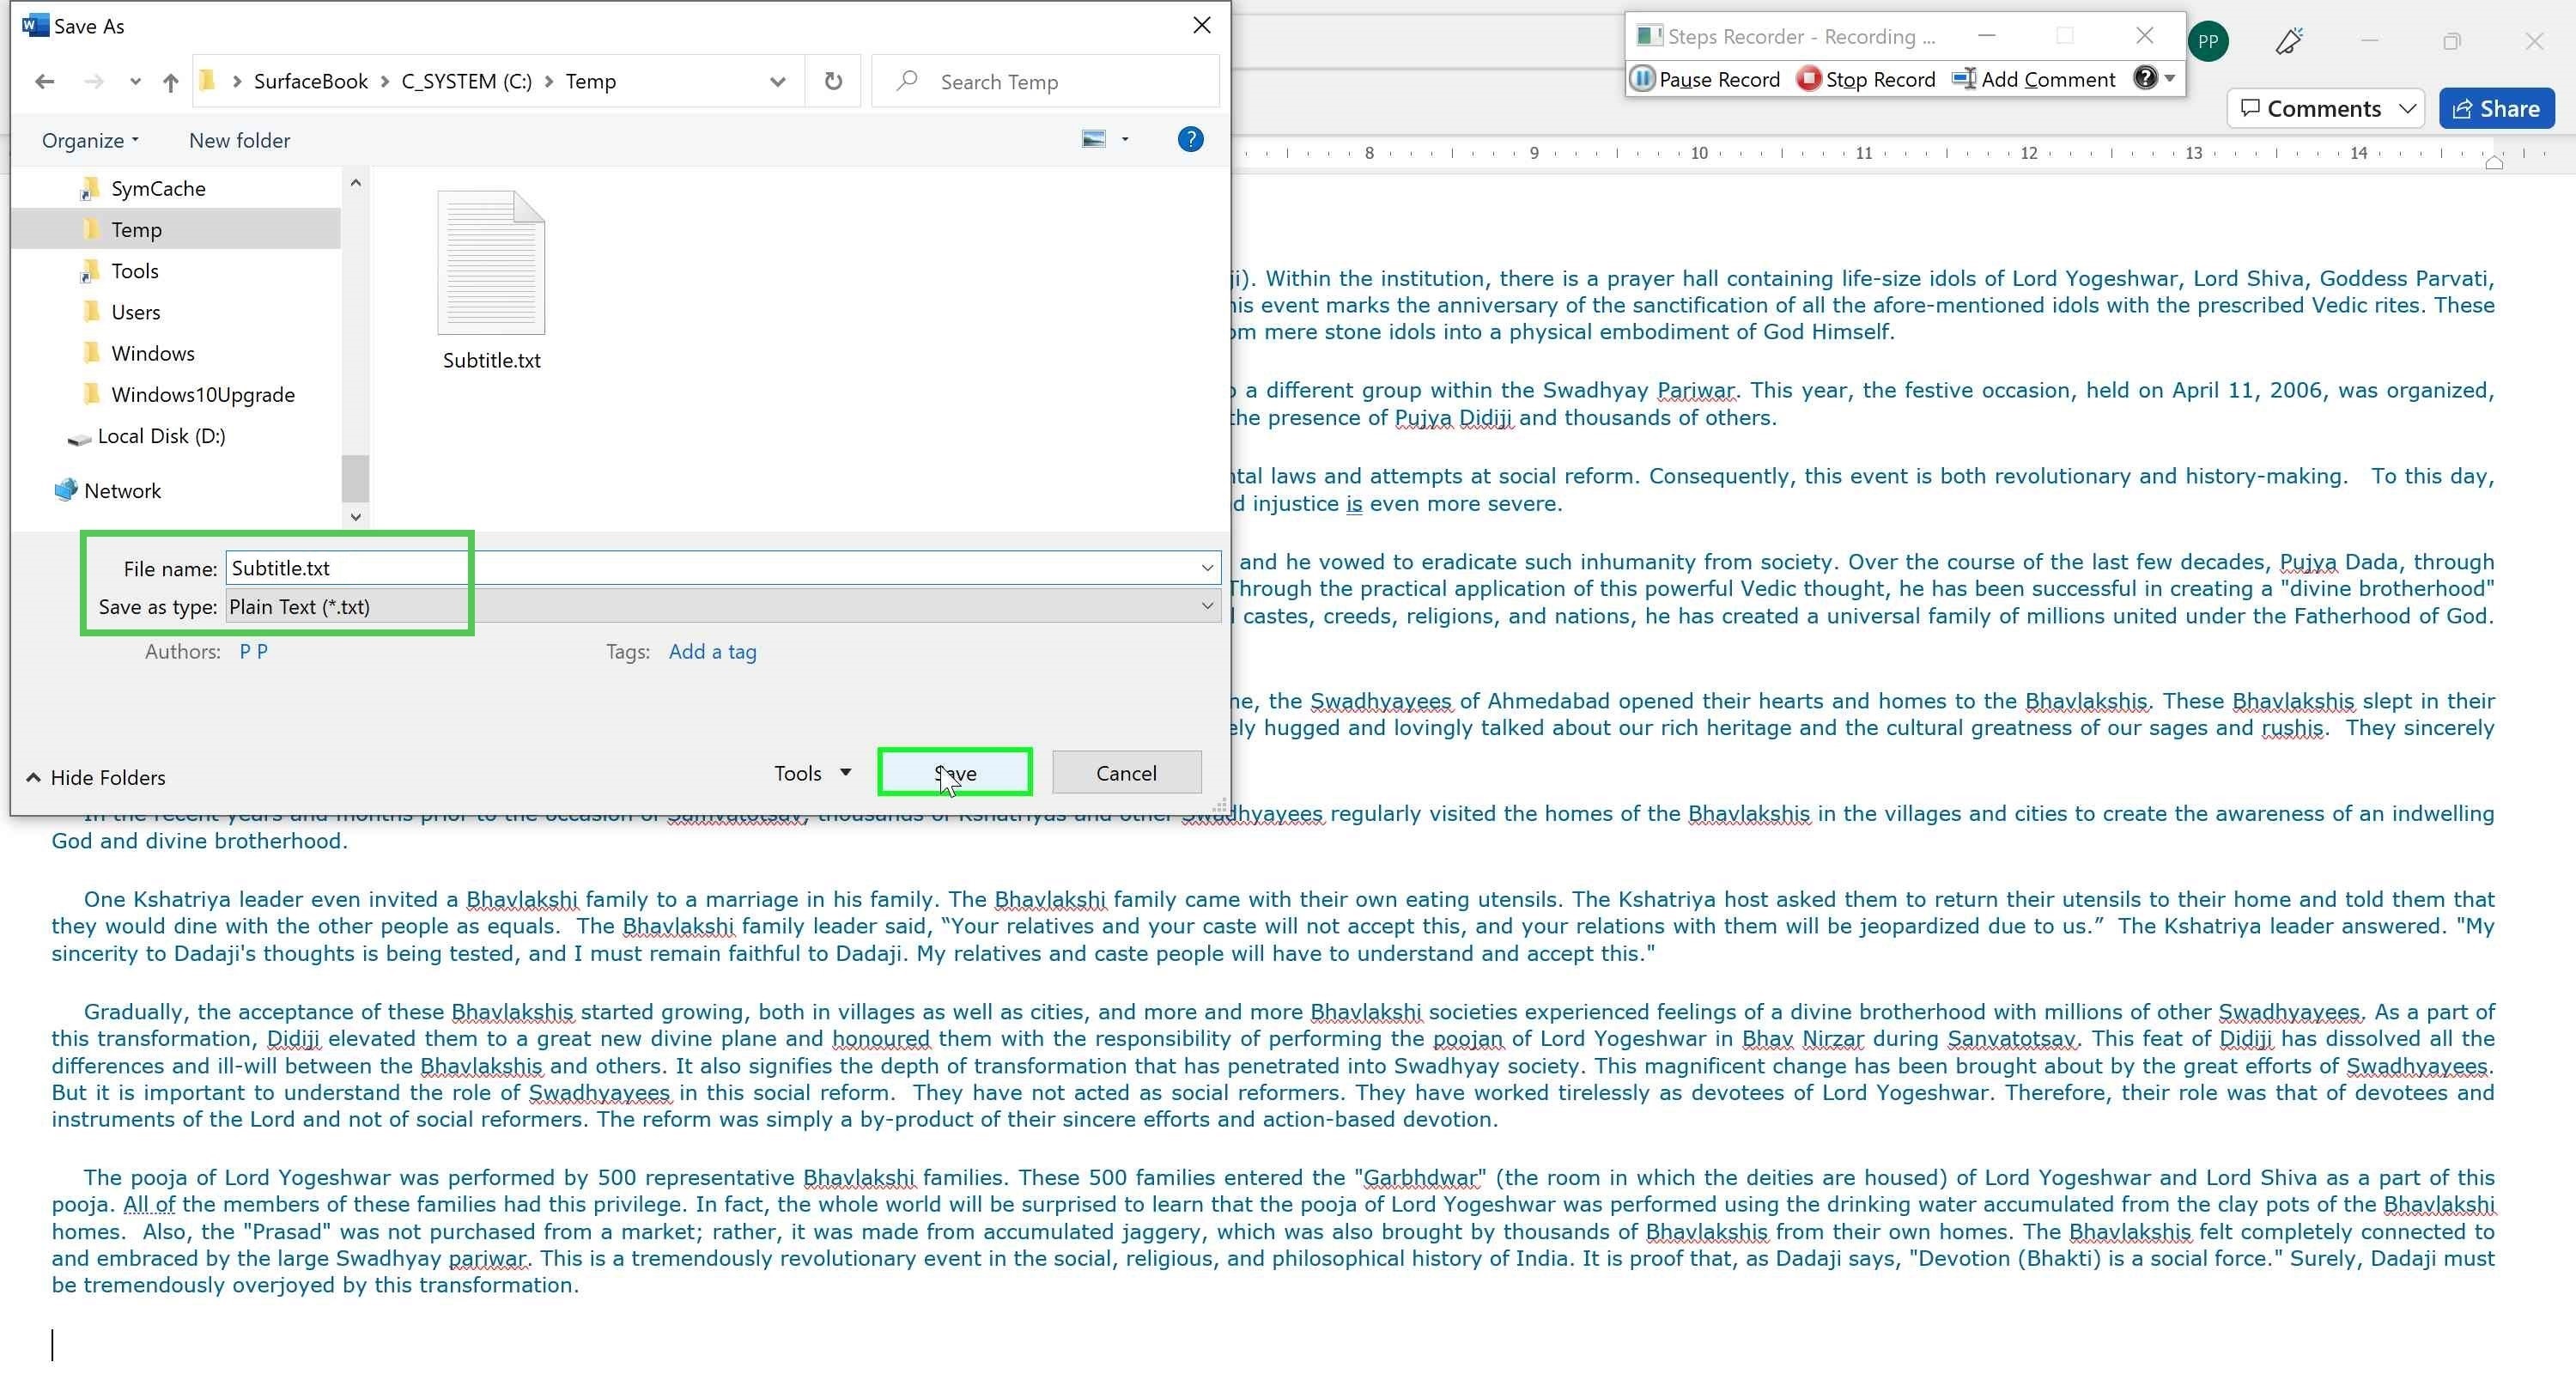Select SymCache folder in tree

158,188
